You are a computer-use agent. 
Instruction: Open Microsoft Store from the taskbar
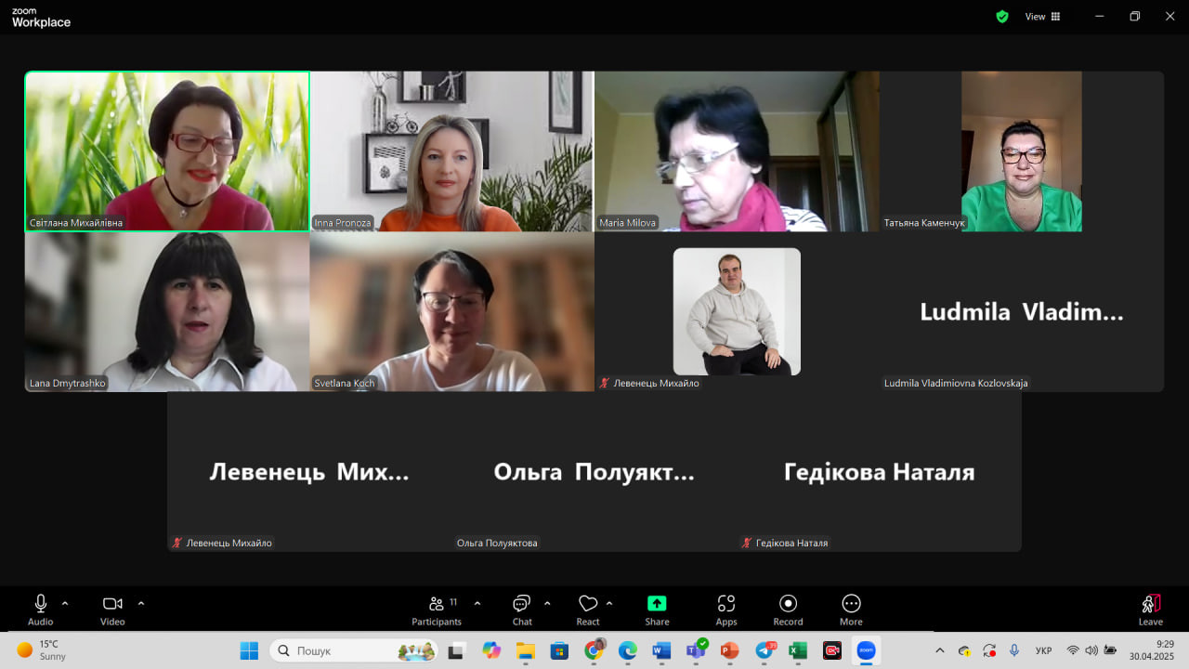pos(559,650)
